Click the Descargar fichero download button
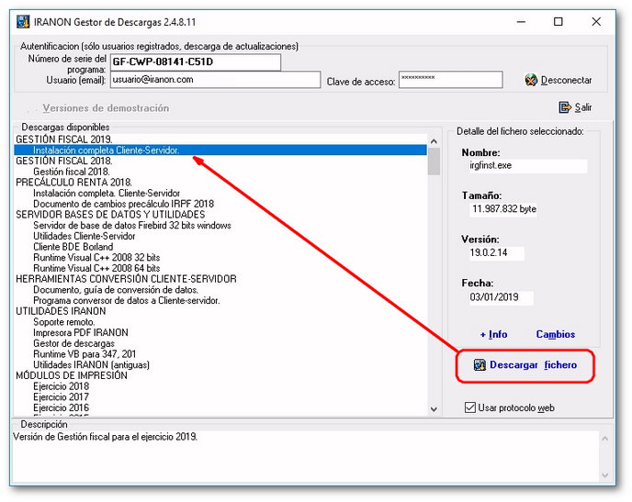 point(525,365)
